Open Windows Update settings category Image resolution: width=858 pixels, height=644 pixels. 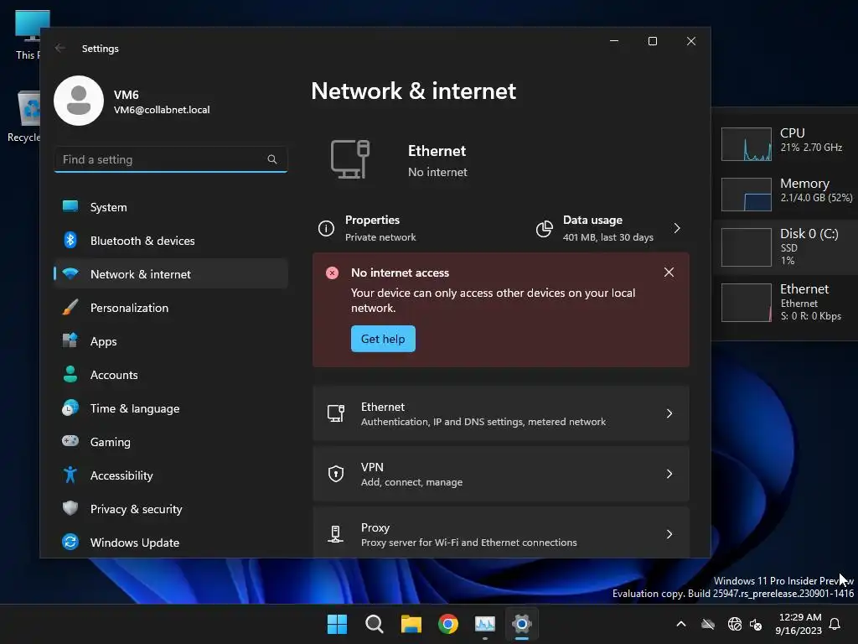pyautogui.click(x=171, y=543)
